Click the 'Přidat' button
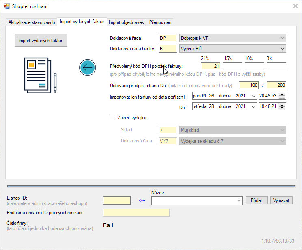 point(257,200)
